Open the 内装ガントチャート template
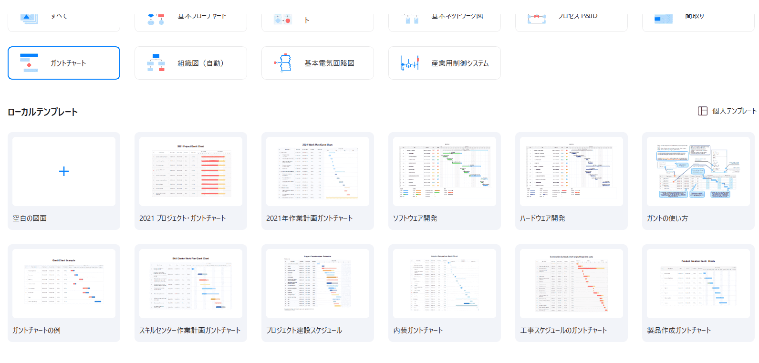This screenshot has width=759, height=363. [x=445, y=283]
